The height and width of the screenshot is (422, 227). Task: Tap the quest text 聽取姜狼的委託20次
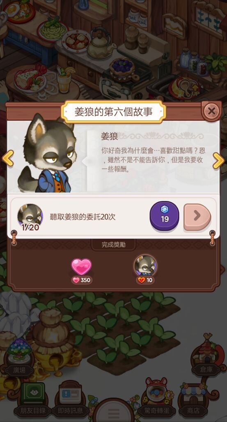point(83,217)
